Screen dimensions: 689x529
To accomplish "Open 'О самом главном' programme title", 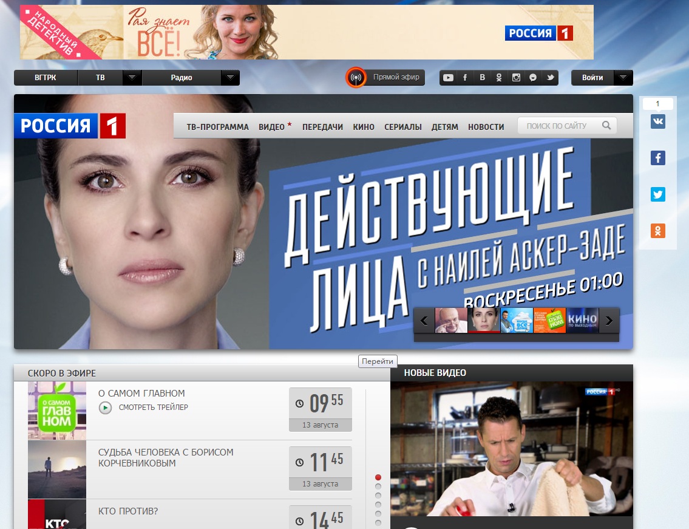I will coord(141,394).
